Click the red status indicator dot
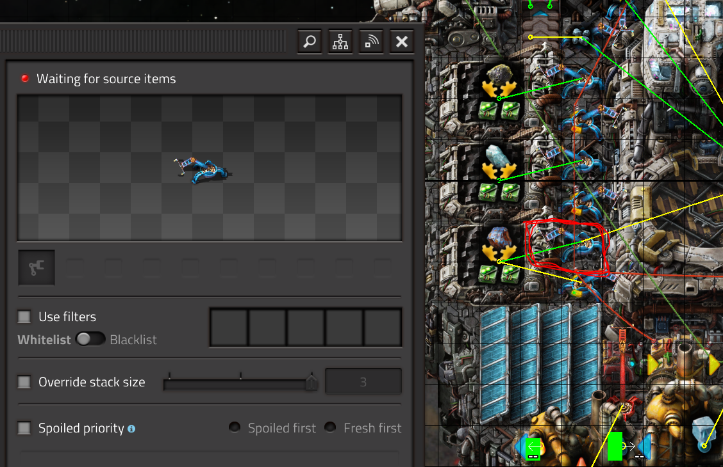 tap(25, 79)
